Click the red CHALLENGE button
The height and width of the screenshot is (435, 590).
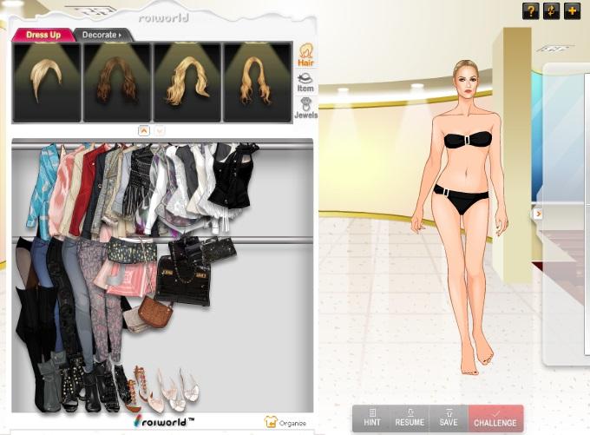495,418
